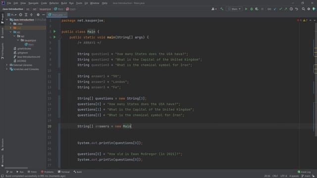Open the Problems tool window button
317x178 pixels.
pyautogui.click(x=48, y=172)
